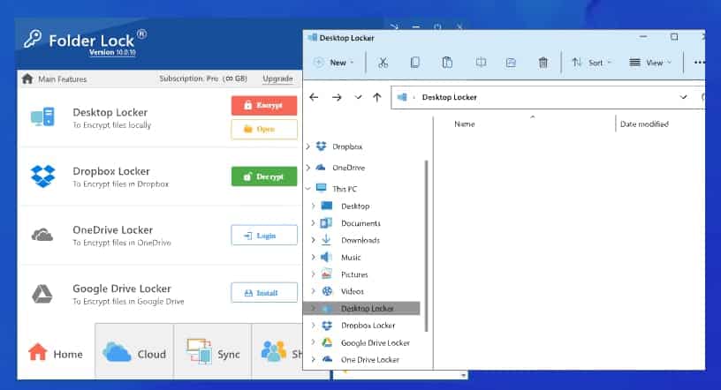Screen dimensions: 721x390
Task: Open the New menu in Explorer
Action: click(x=334, y=63)
